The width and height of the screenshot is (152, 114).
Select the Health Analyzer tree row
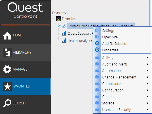pos(80,41)
